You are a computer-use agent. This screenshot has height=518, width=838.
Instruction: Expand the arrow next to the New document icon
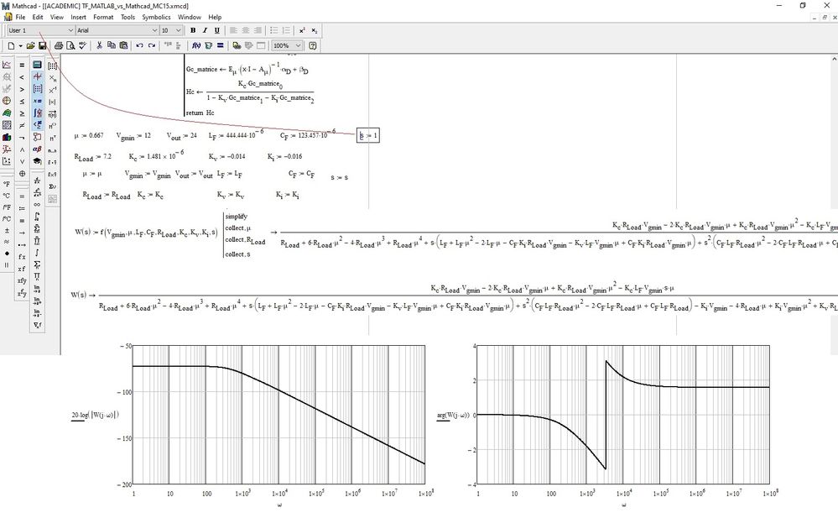click(20, 45)
